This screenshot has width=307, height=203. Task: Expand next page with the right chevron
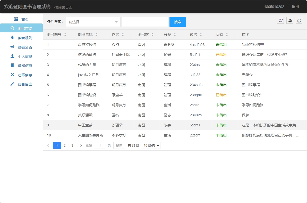coord(81,145)
